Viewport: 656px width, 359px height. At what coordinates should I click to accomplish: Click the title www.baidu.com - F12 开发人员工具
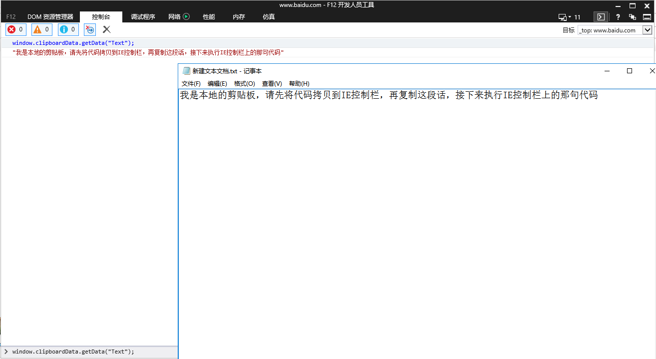point(327,5)
